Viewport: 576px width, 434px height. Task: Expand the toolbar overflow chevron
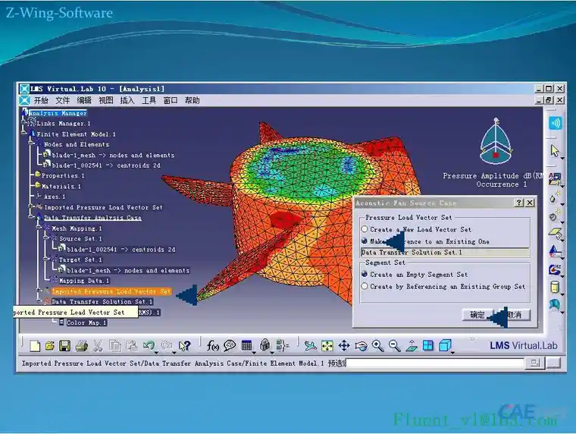(x=472, y=339)
